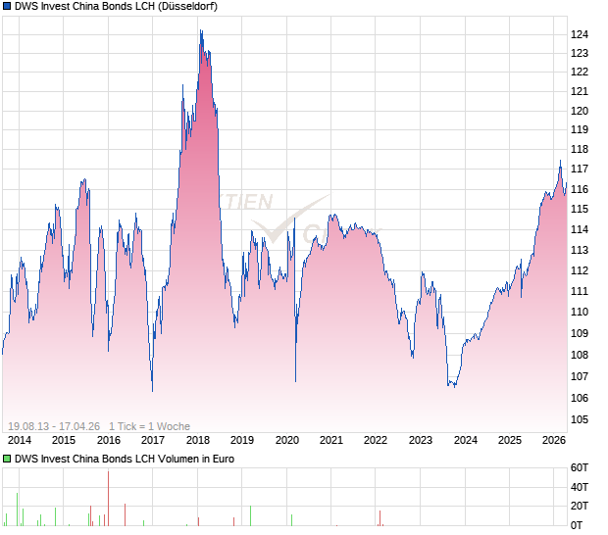Click the green legend square beside the Volumen title
Image resolution: width=608 pixels, height=535 pixels.
(7, 460)
